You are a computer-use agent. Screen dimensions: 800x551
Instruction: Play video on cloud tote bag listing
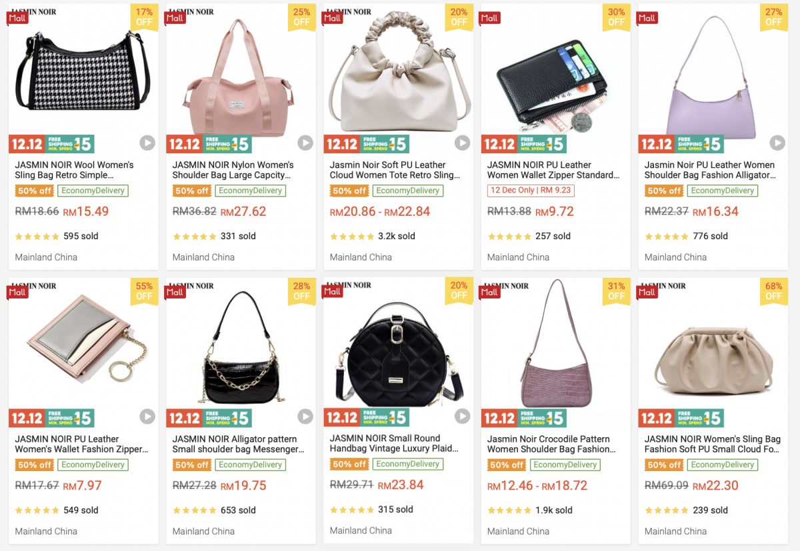462,143
